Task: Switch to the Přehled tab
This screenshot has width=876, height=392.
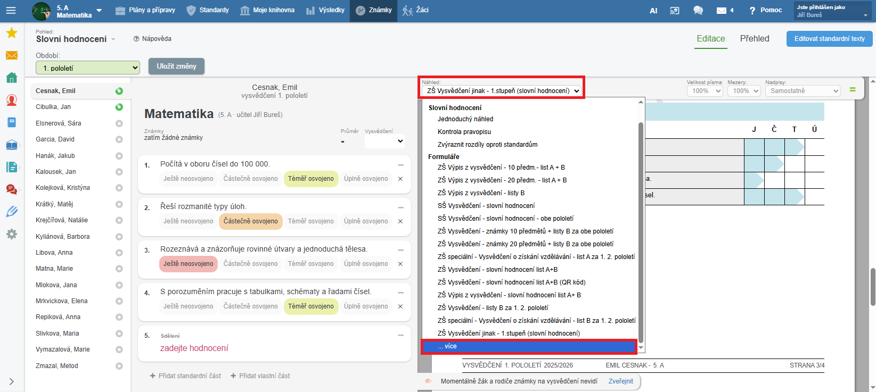Action: (754, 39)
